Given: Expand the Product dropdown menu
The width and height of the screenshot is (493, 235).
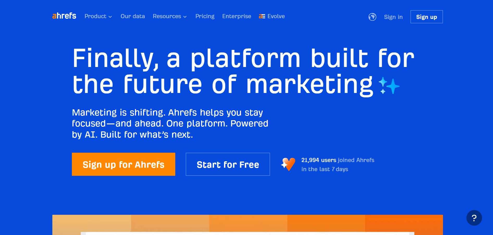Looking at the screenshot, I should tap(98, 16).
